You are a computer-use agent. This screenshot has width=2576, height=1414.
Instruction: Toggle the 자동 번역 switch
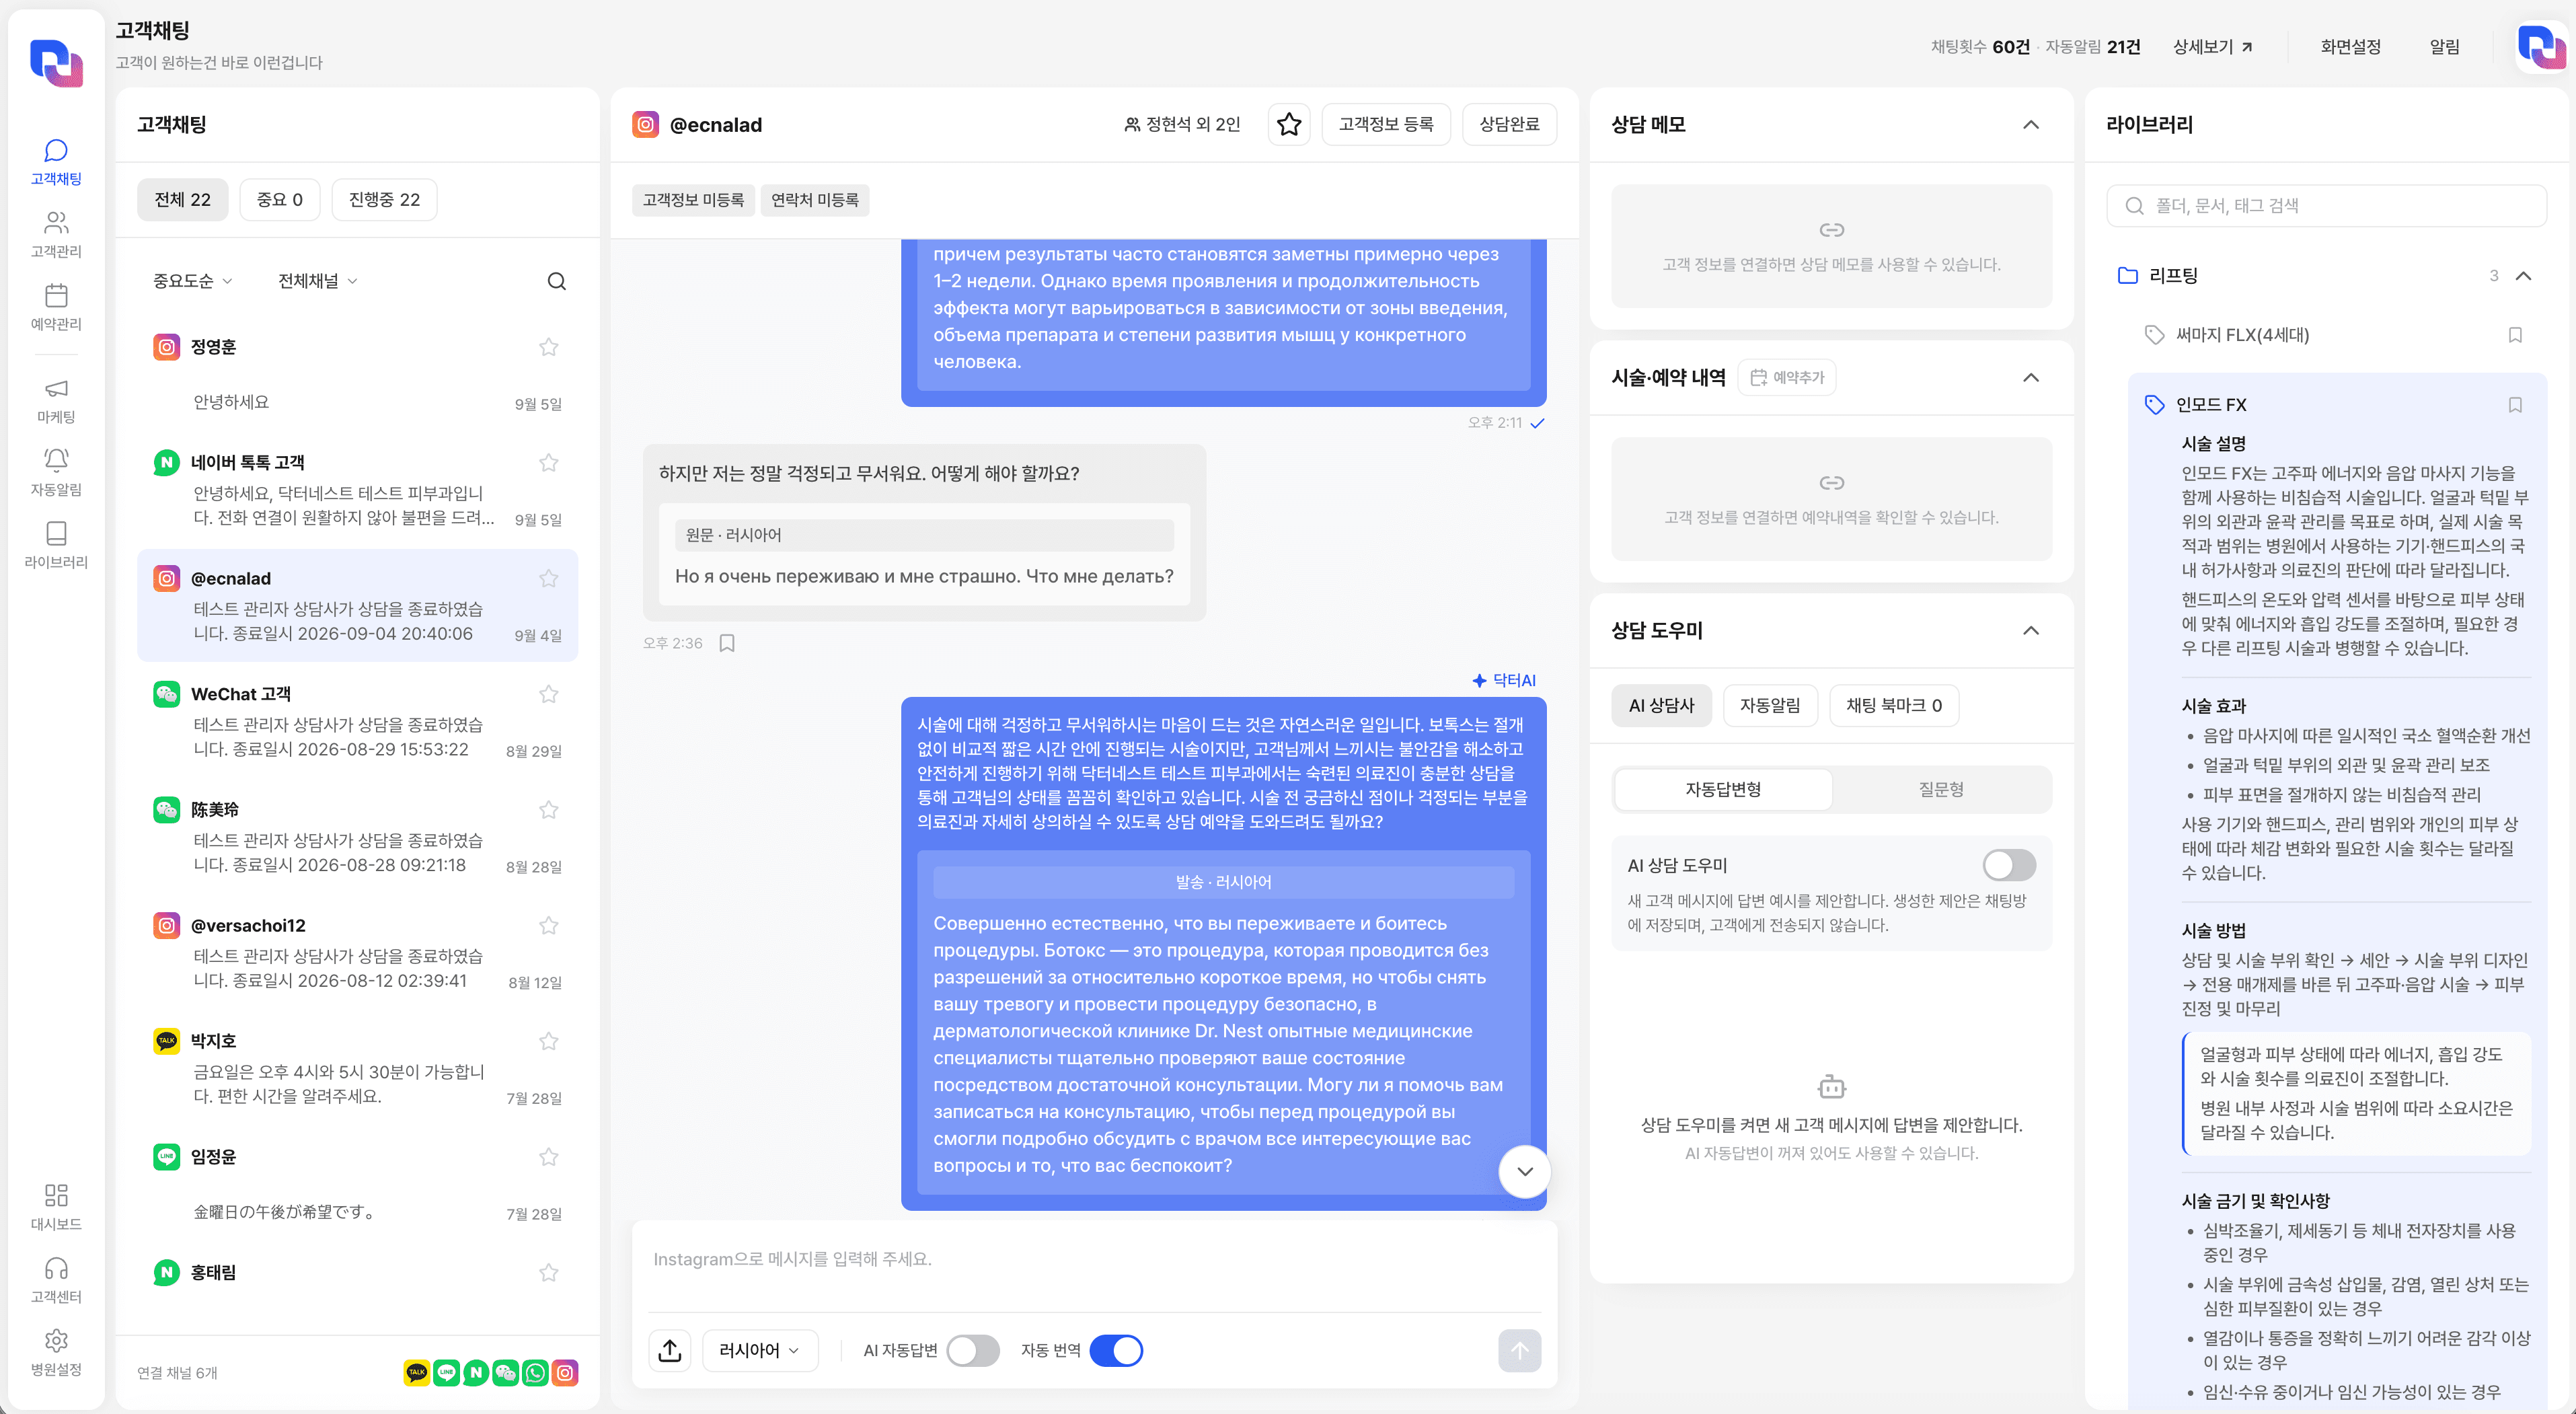tap(1116, 1351)
